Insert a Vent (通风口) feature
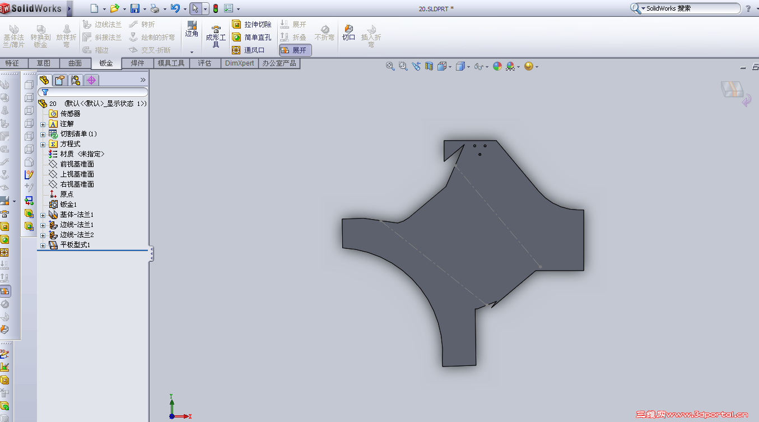 (x=248, y=50)
